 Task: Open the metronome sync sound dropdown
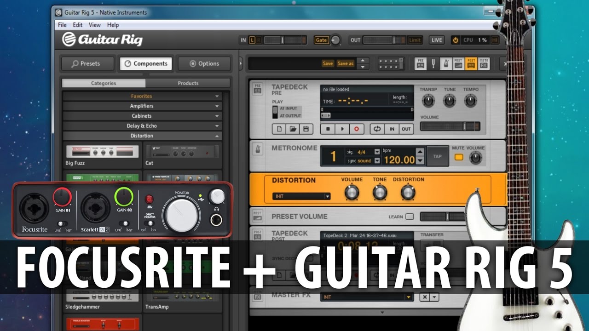pos(377,160)
